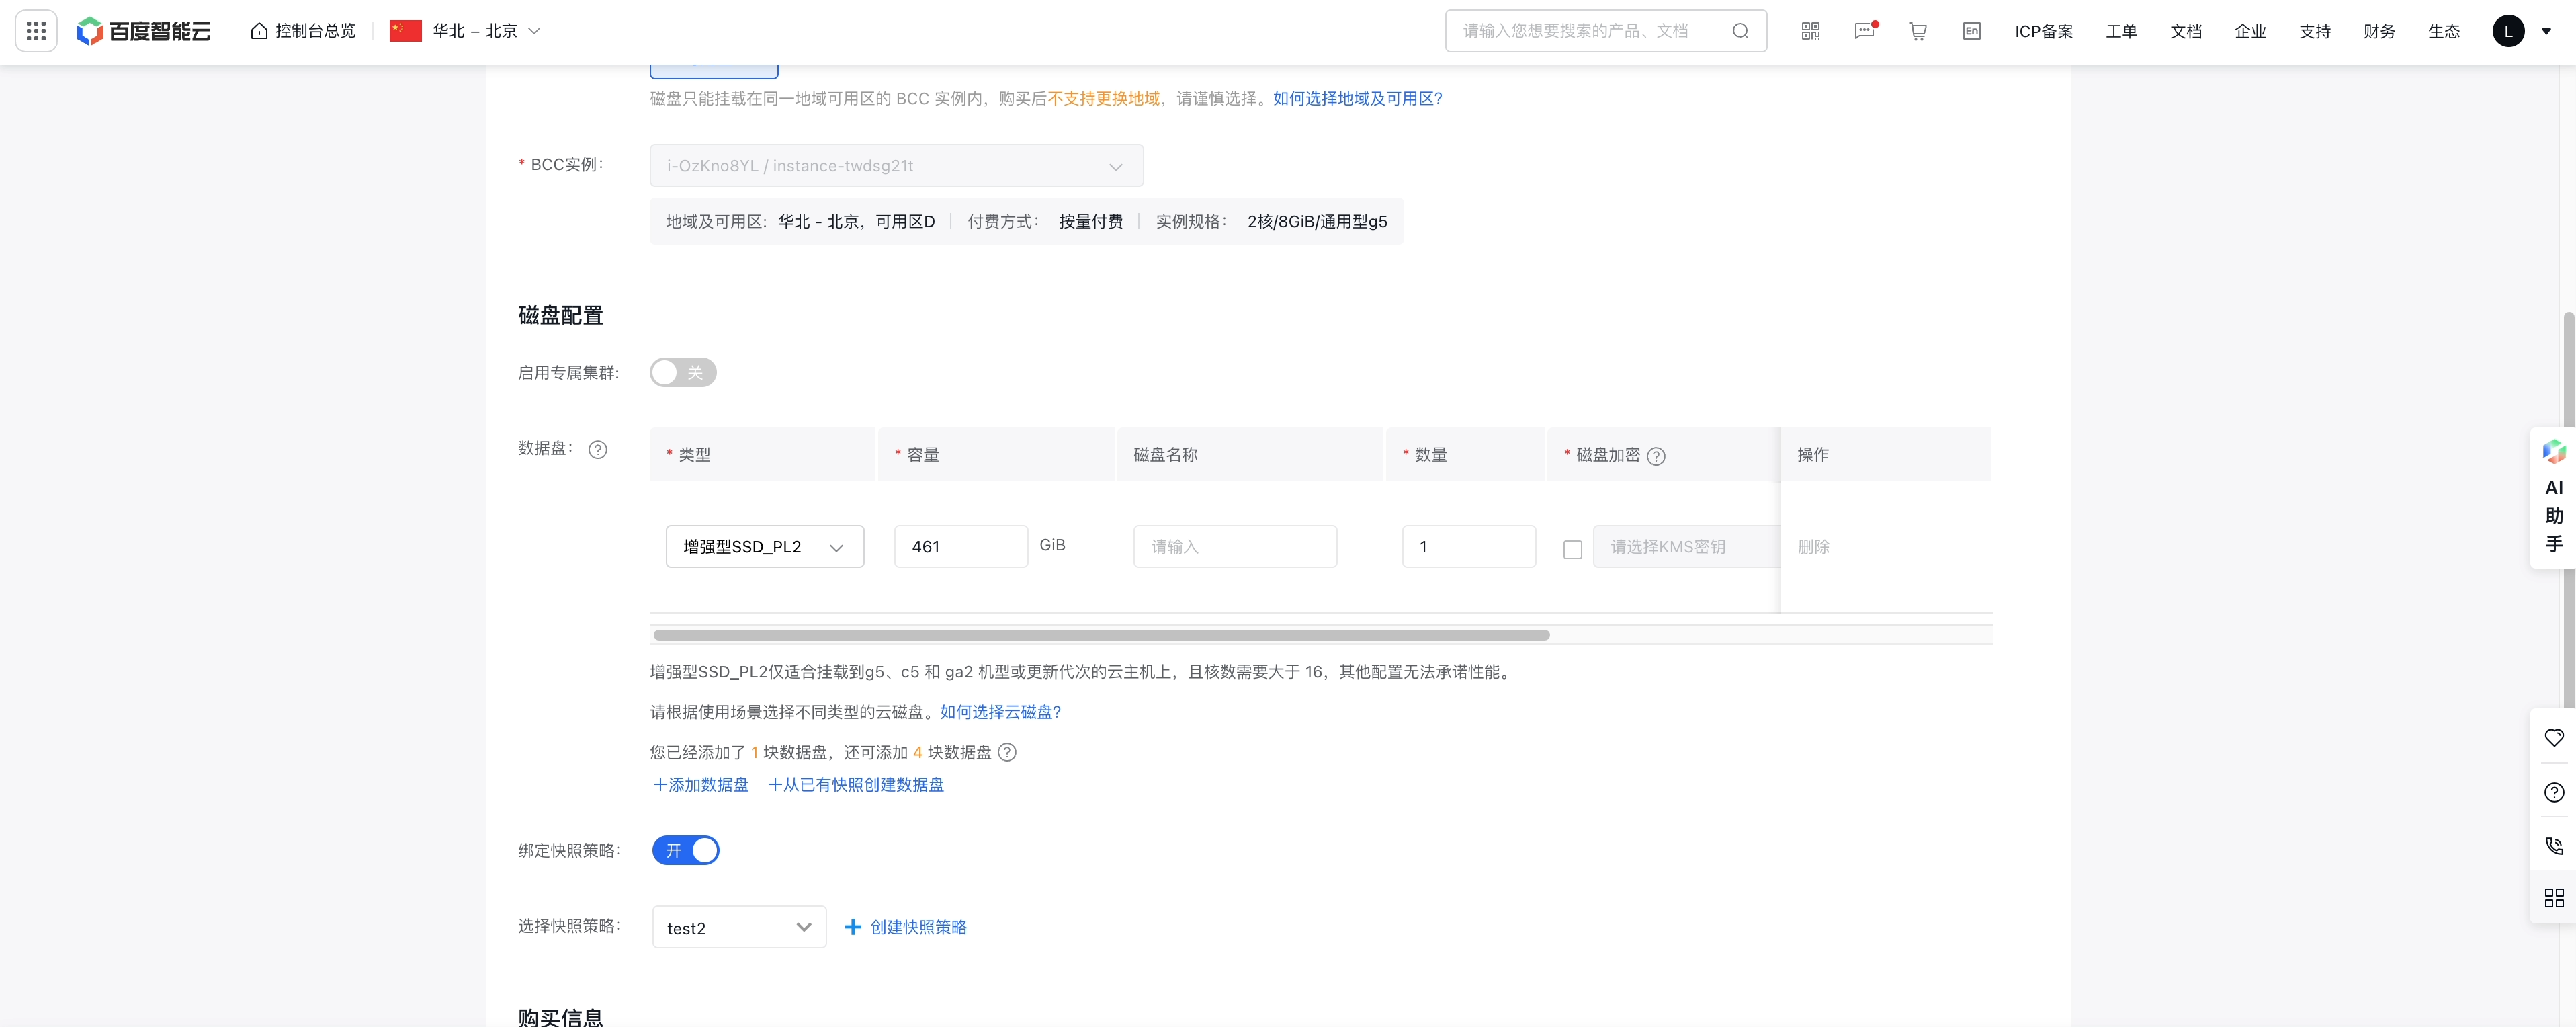Expand the user account menu arrow
This screenshot has height=1027, width=2576.
[2546, 31]
